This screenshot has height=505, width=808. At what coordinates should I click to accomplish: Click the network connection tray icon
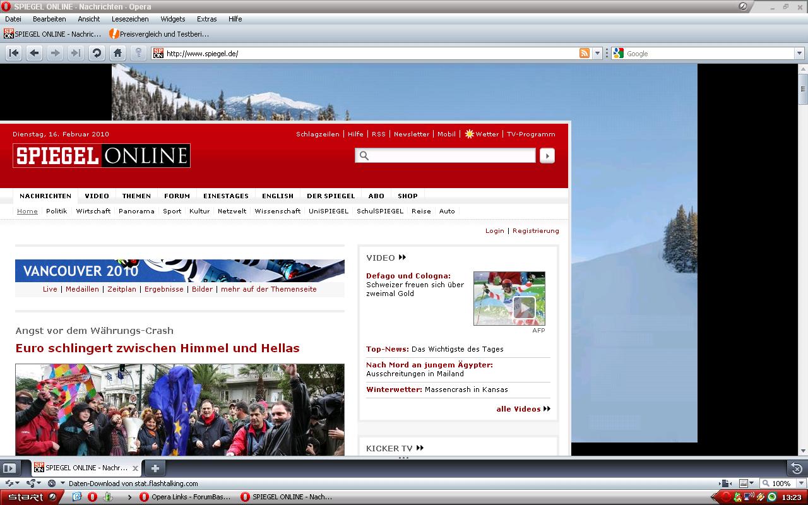tap(749, 497)
